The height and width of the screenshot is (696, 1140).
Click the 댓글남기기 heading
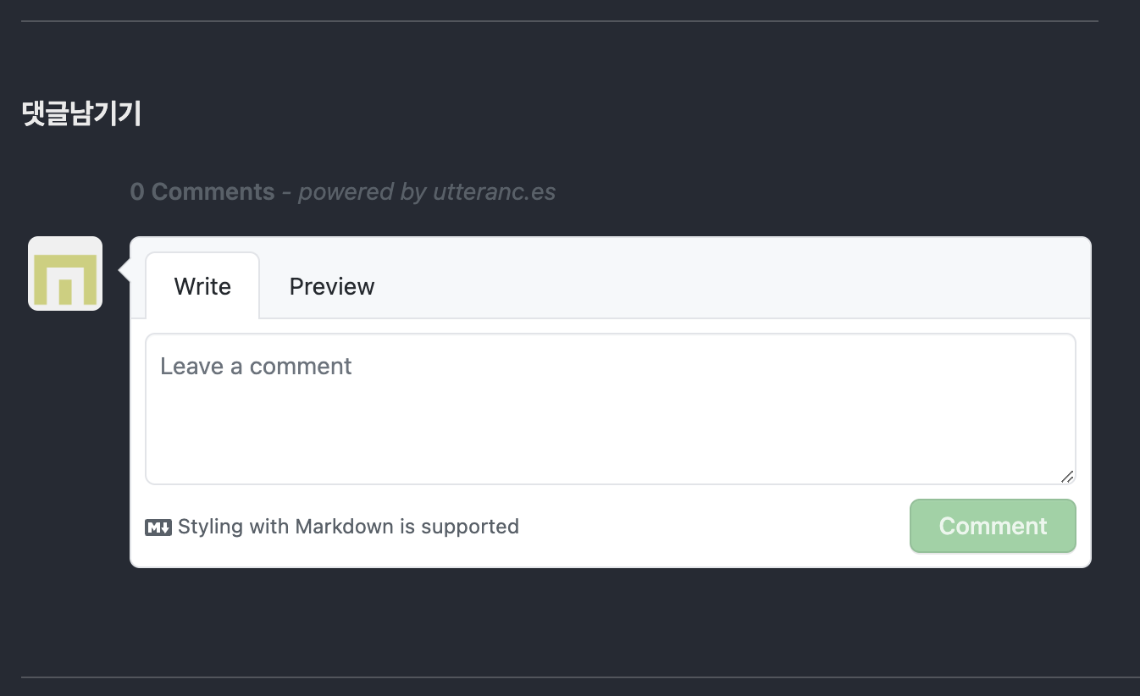click(x=81, y=113)
